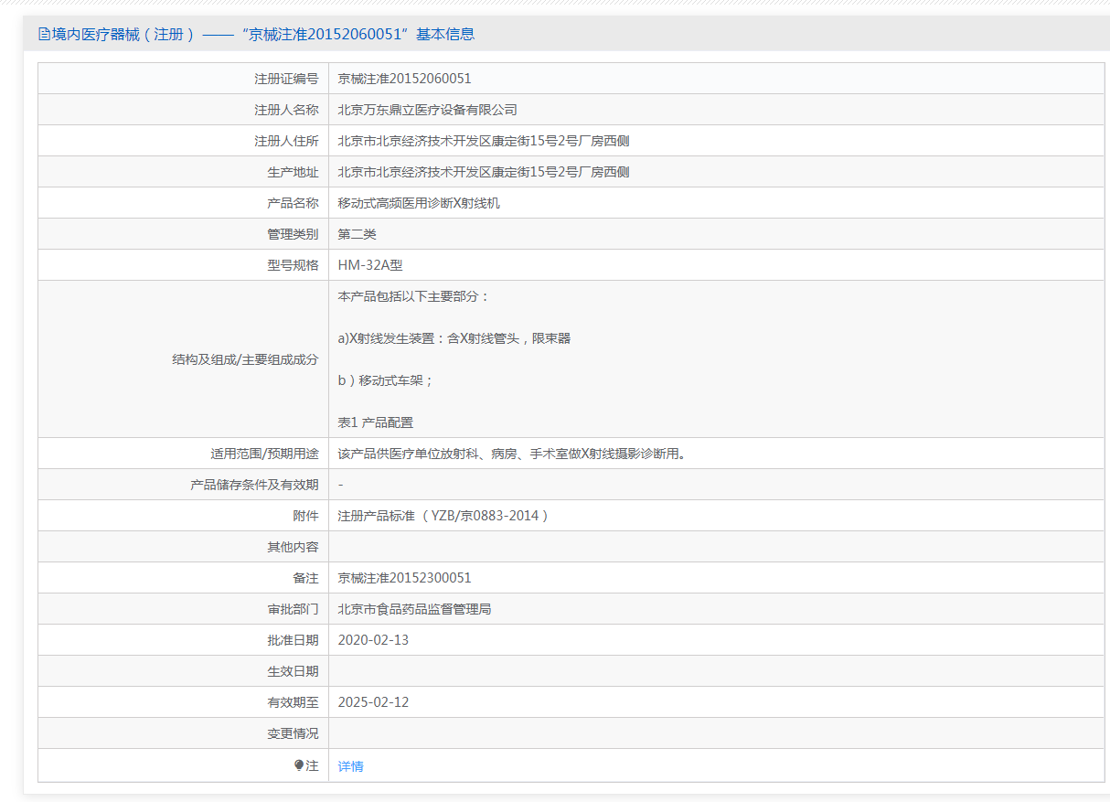Click the 生效日期 row label
Screen dimensions: 1110x802
point(293,671)
